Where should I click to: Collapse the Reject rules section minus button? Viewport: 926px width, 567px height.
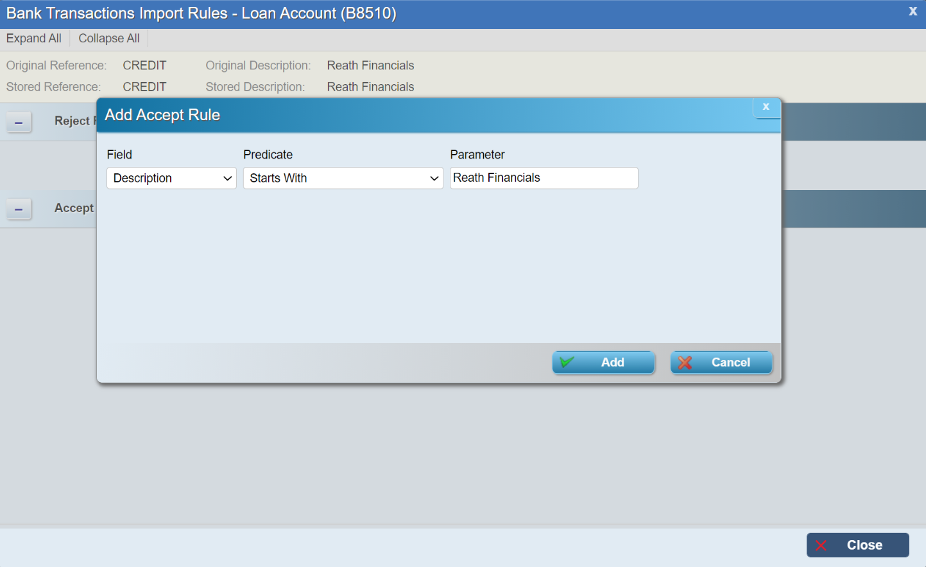pos(19,122)
